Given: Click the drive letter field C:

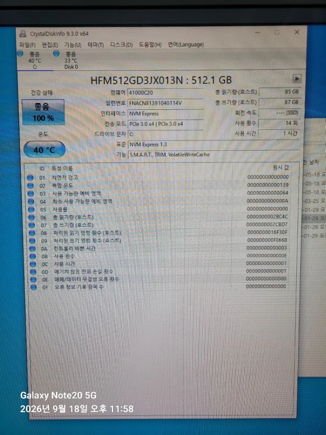Looking at the screenshot, I should click(166, 134).
